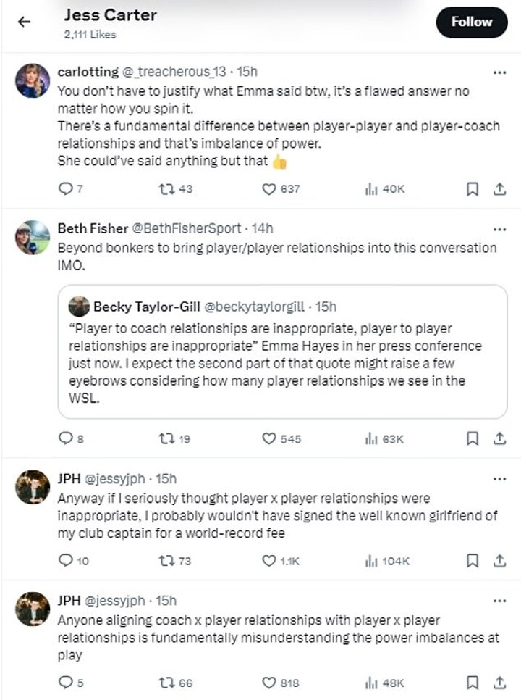This screenshot has width=521, height=700.
Task: Open carlotting's profile avatar
Action: coord(32,80)
